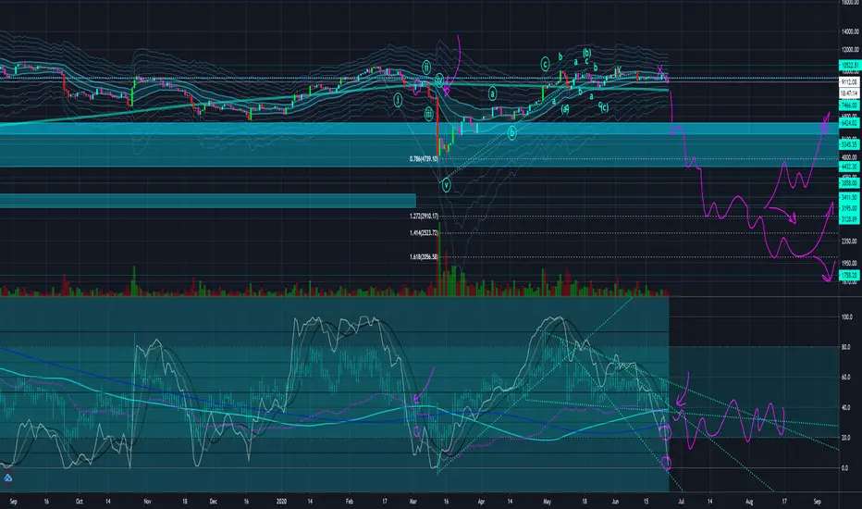Click the 10522.51 price label
This screenshot has width=862, height=509.
849,66
